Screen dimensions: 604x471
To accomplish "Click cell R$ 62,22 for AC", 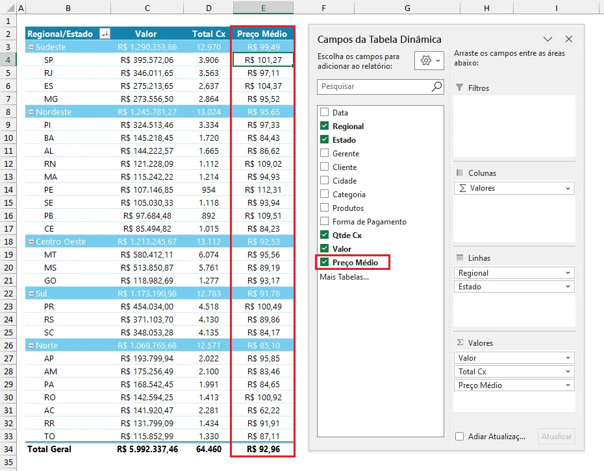I will [263, 411].
